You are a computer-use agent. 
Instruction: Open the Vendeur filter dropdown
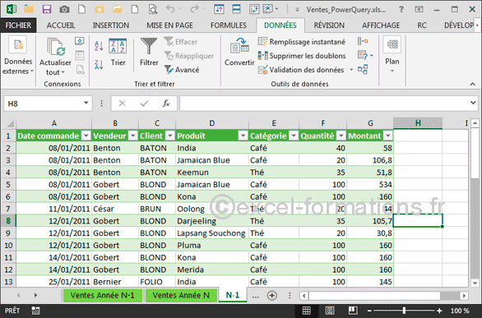[132, 136]
